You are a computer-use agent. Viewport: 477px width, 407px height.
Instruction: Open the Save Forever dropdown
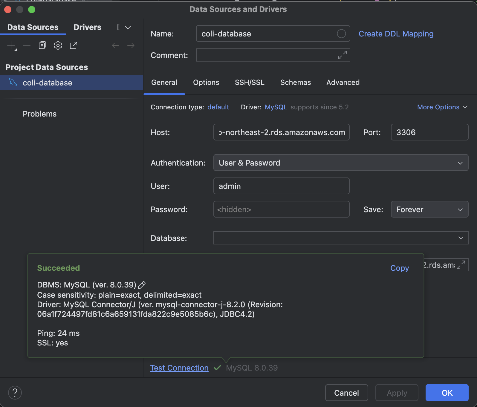(x=429, y=209)
